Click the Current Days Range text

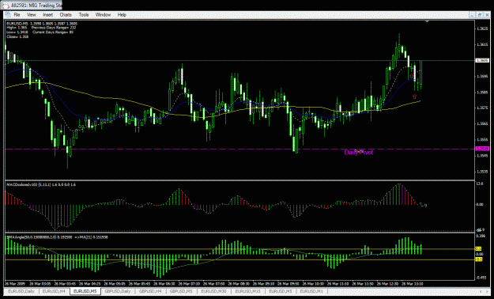[x=53, y=32]
